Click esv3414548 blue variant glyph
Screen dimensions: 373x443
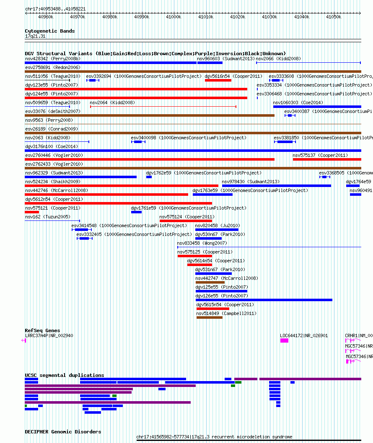click(x=81, y=229)
